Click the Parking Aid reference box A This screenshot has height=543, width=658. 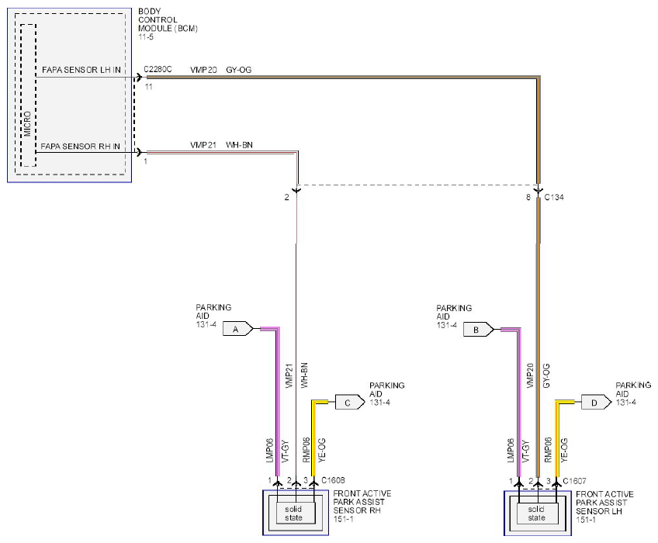click(237, 329)
